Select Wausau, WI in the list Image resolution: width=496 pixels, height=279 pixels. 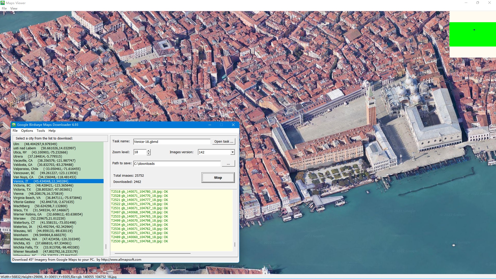tap(58, 231)
